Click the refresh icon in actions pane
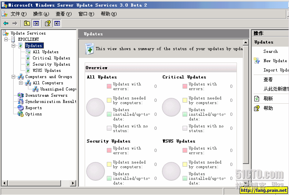This screenshot has width=289, height=195. (x=257, y=99)
